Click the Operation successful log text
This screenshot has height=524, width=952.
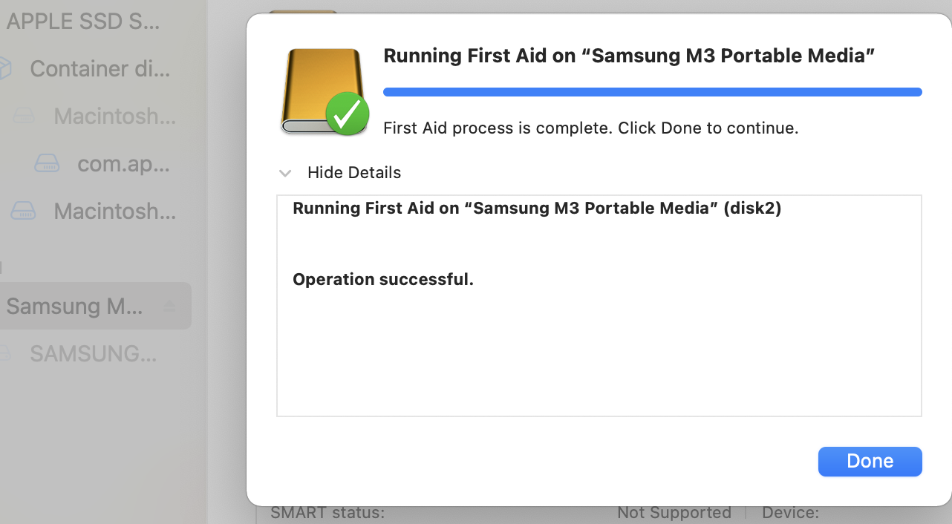(383, 280)
